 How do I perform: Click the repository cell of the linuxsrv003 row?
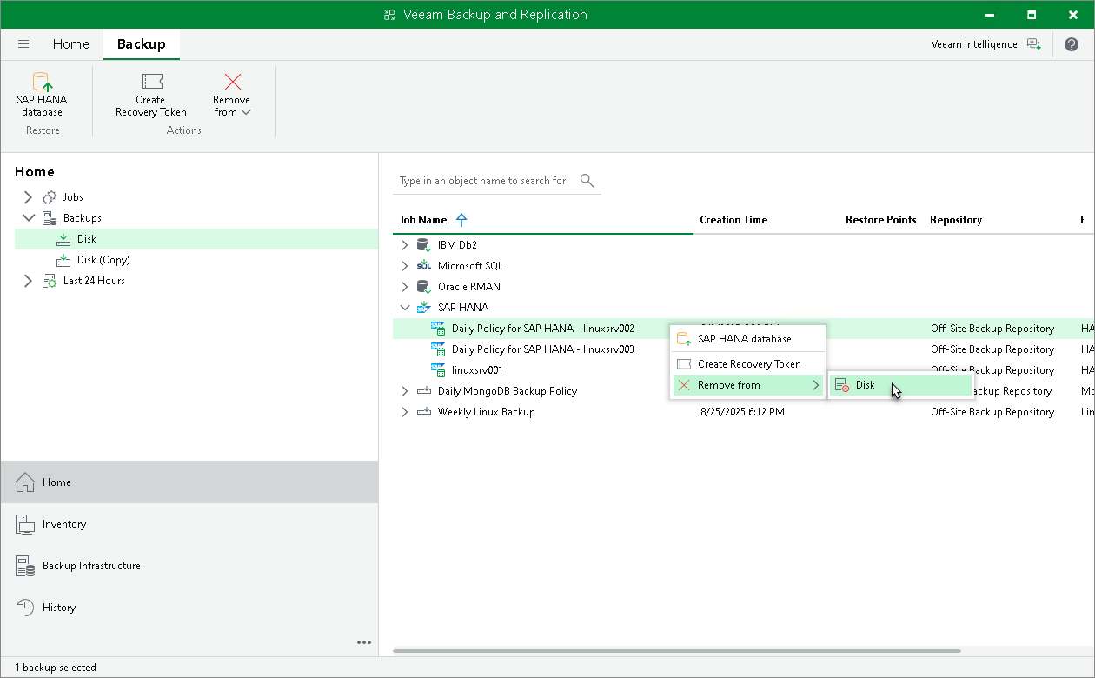(x=992, y=349)
